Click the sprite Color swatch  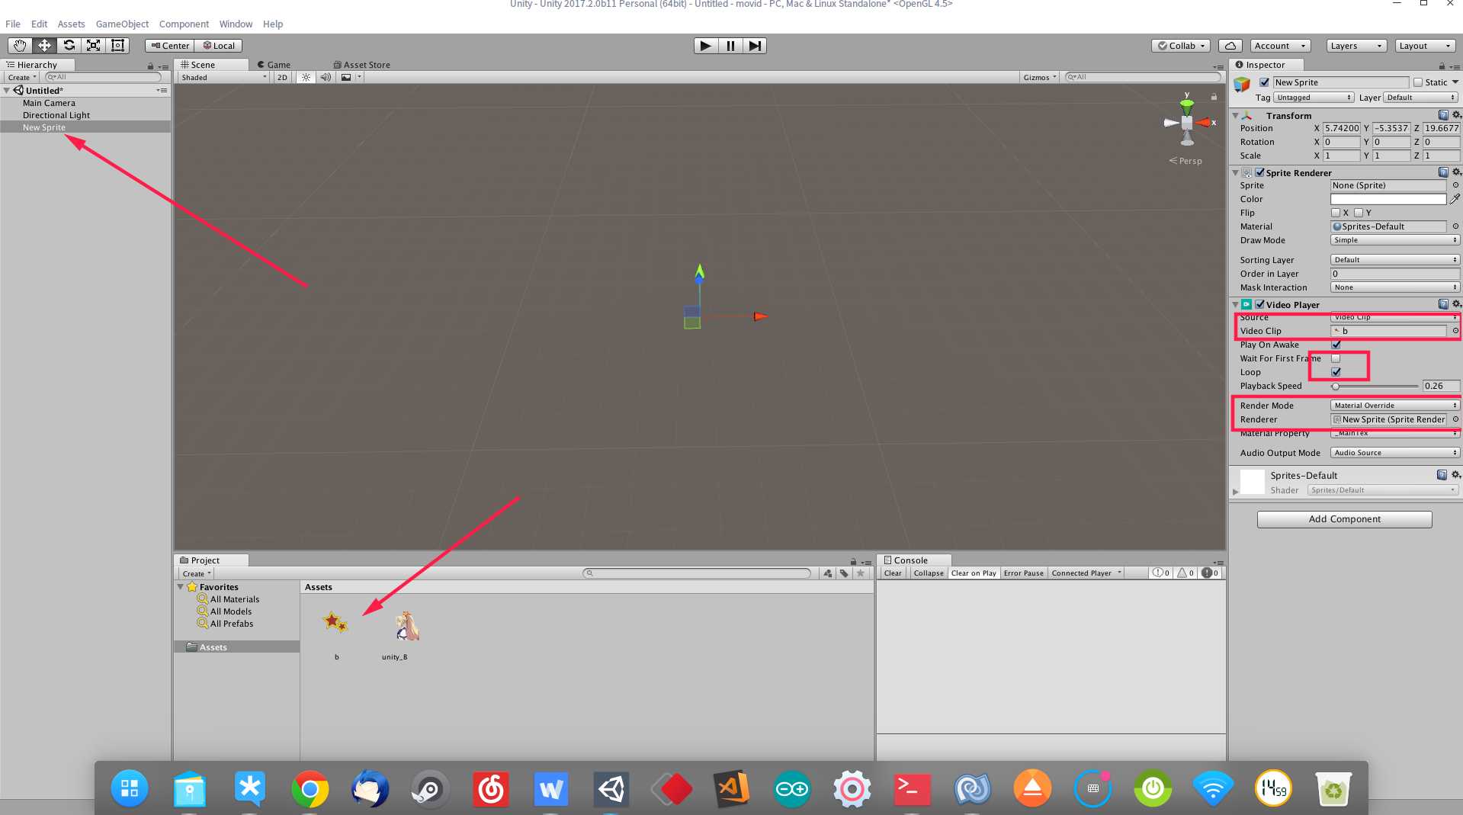1388,199
